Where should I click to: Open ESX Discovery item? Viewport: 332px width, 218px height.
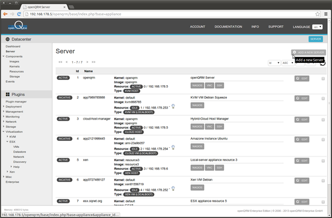point(20,162)
